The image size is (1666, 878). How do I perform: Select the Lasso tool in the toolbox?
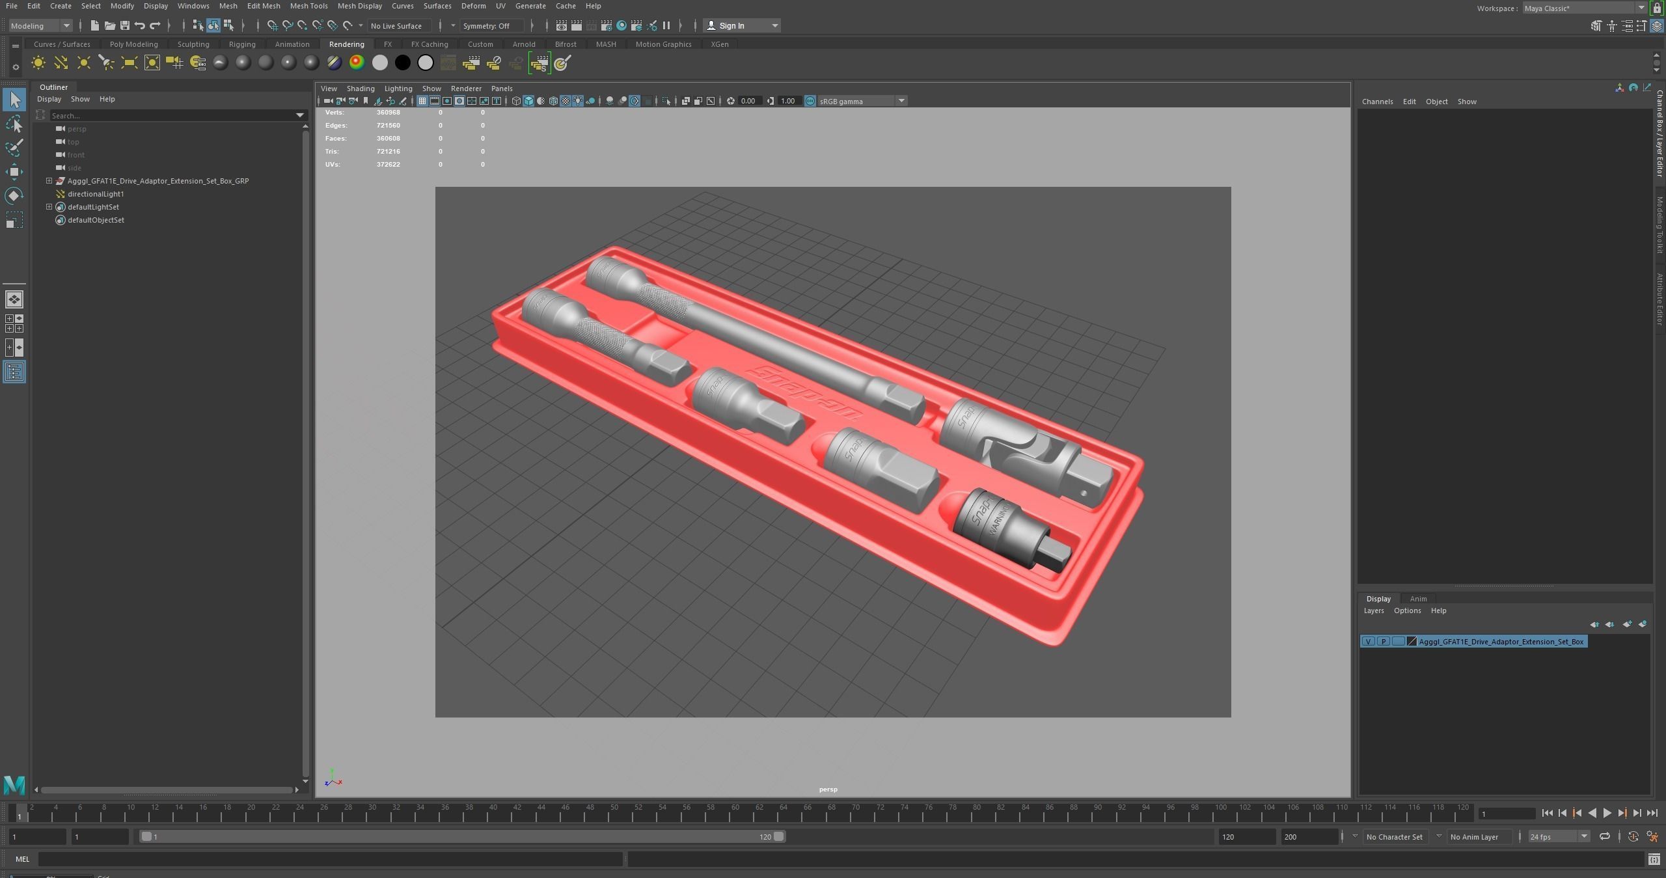[14, 124]
